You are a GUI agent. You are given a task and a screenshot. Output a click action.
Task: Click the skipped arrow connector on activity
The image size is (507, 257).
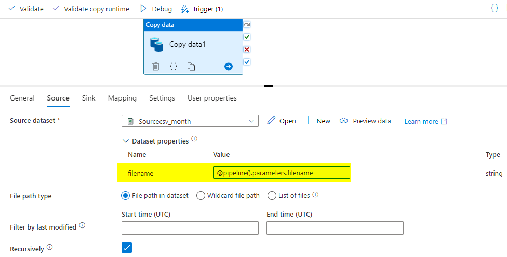(247, 25)
